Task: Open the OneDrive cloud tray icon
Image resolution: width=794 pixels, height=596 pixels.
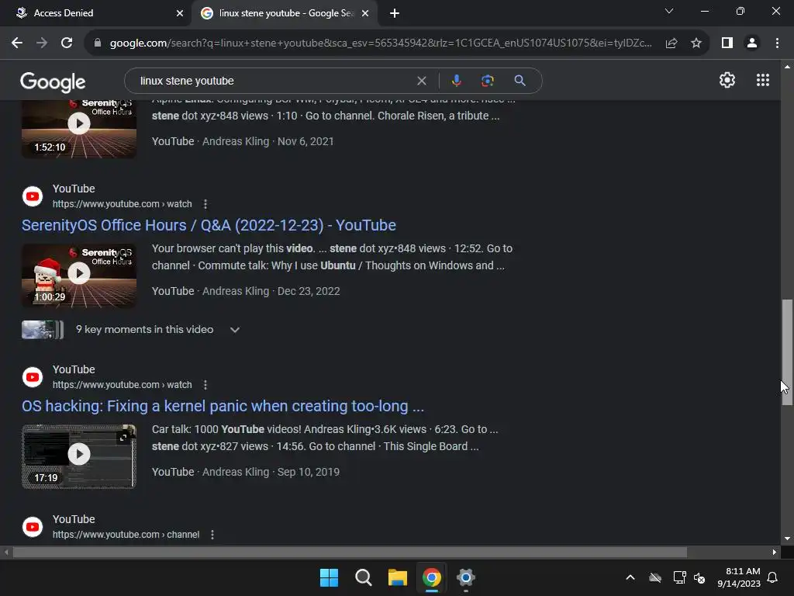Action: (x=655, y=577)
